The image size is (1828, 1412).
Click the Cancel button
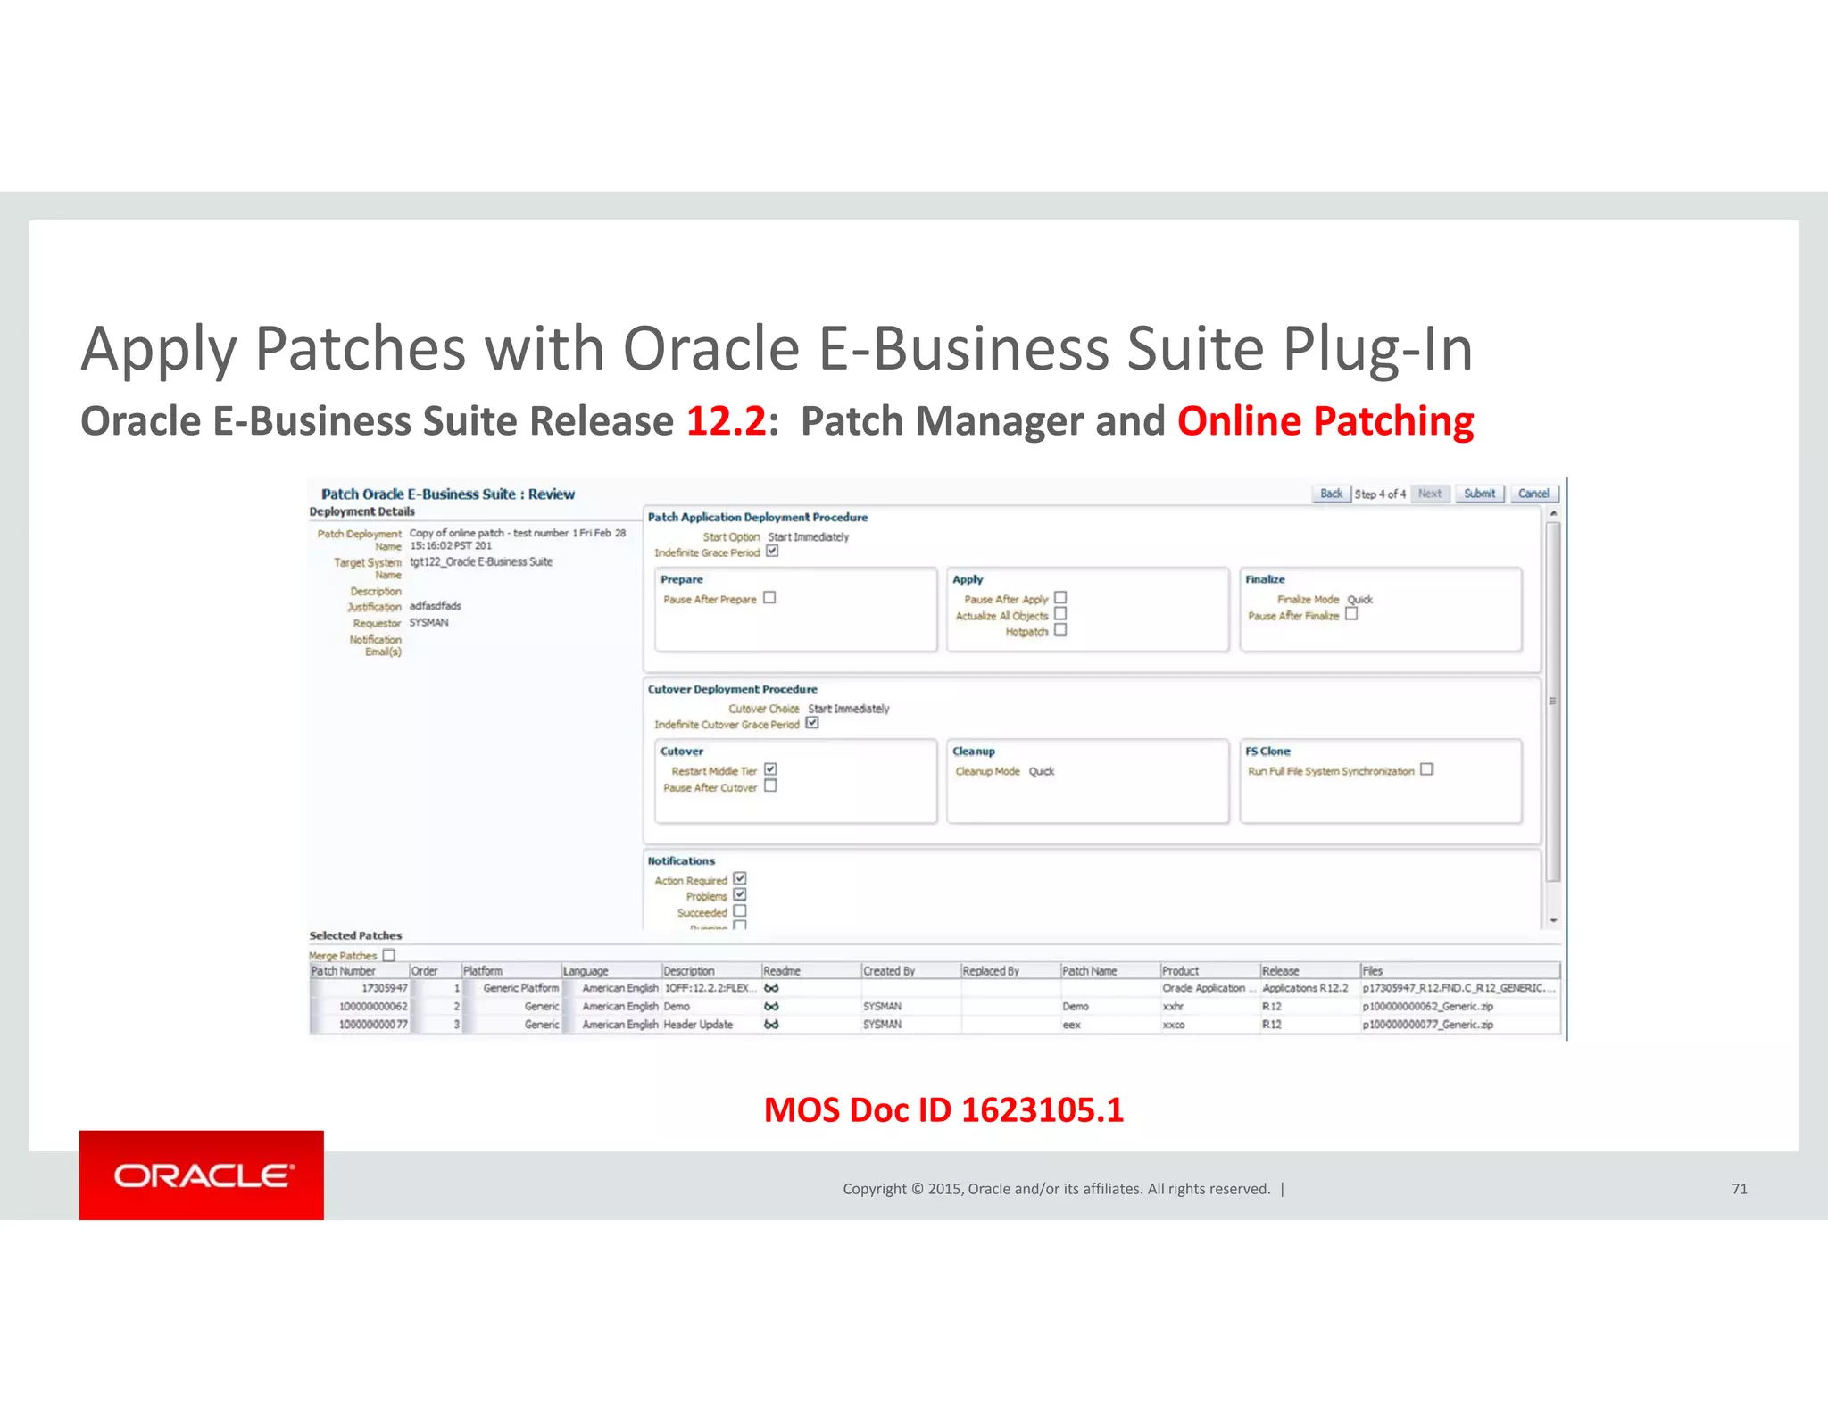(x=1534, y=494)
